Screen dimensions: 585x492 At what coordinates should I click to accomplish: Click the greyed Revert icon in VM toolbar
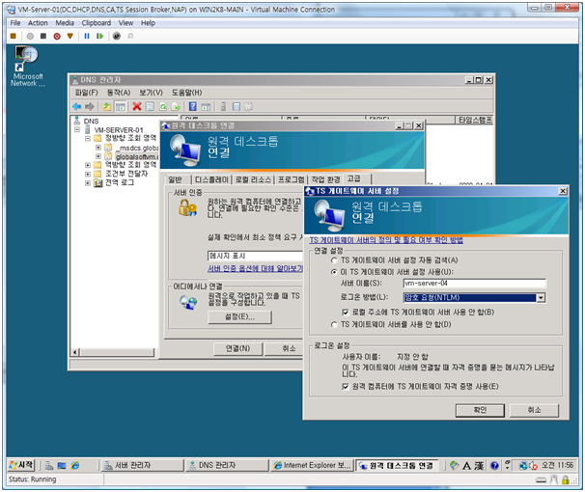pos(130,36)
